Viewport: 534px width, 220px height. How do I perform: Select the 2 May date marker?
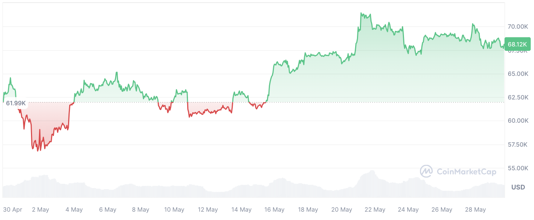40,210
